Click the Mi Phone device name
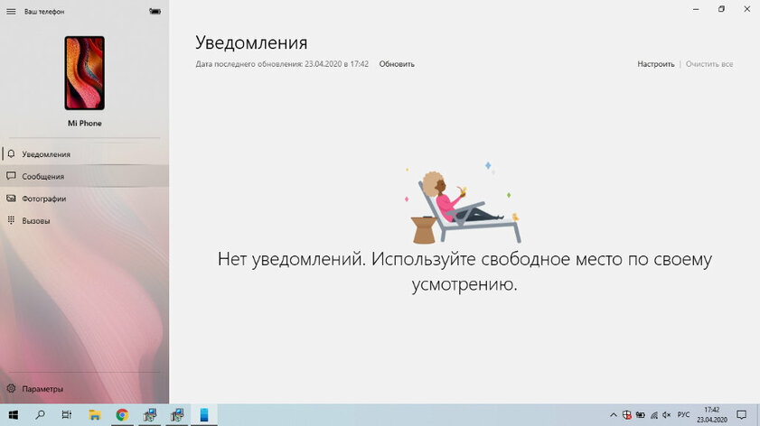Viewport: 760px width, 426px height. click(84, 123)
